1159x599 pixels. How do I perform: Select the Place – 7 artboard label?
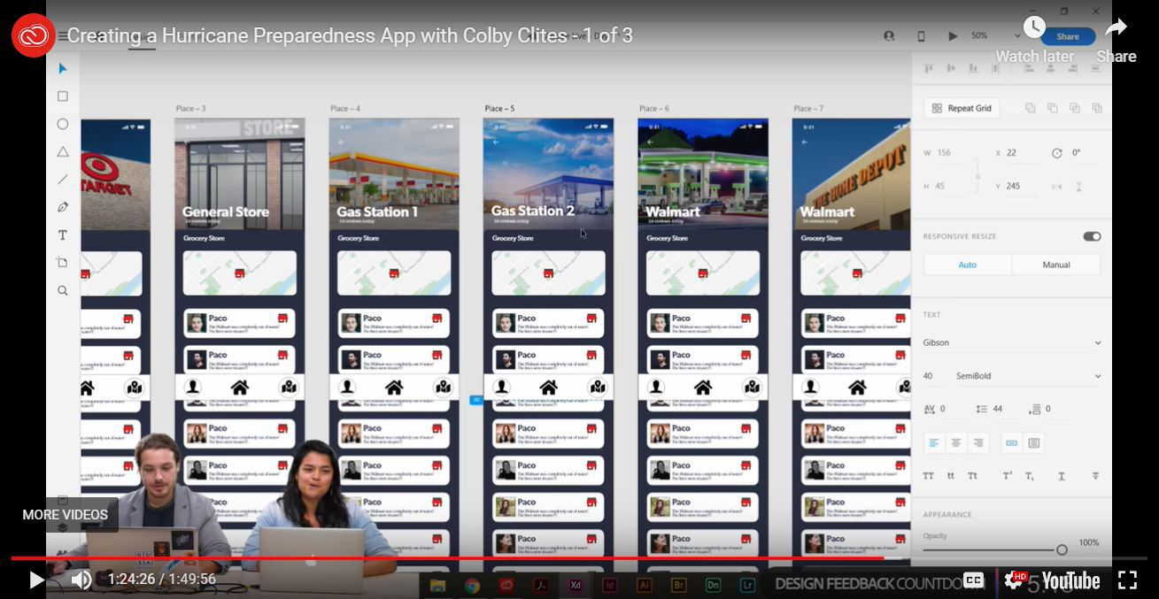pyautogui.click(x=808, y=109)
